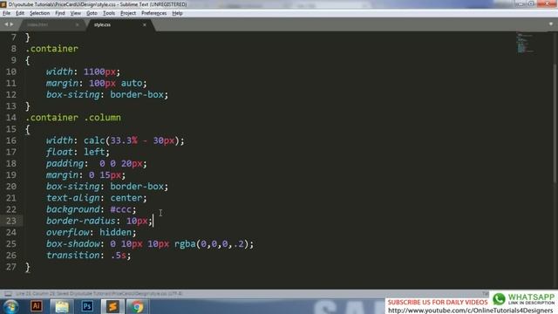Open the File menu
The image size is (558, 314).
(x=6, y=13)
